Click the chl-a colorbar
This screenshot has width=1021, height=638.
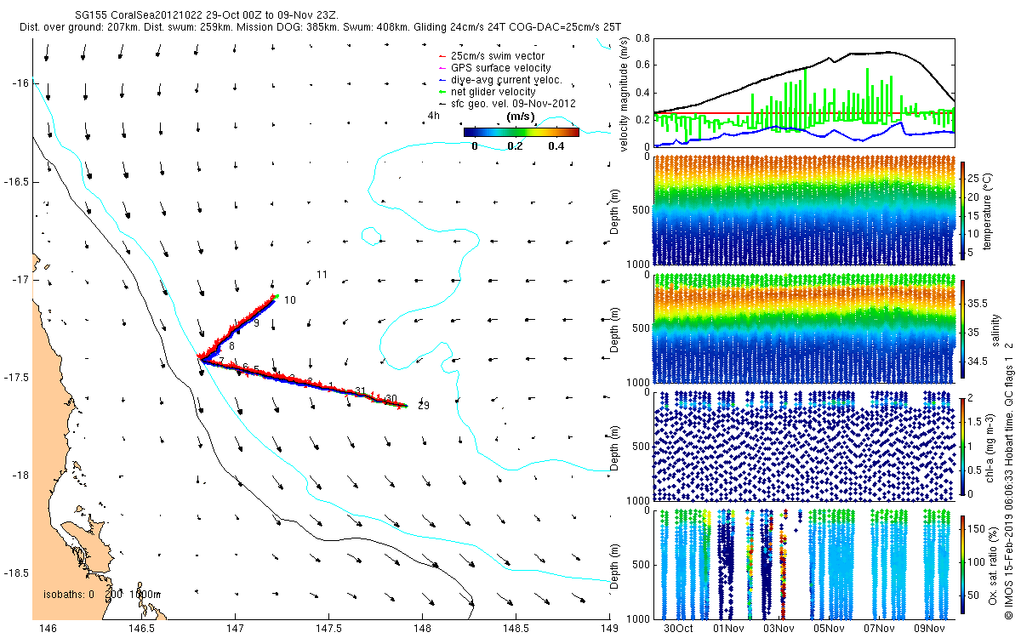pyautogui.click(x=962, y=445)
